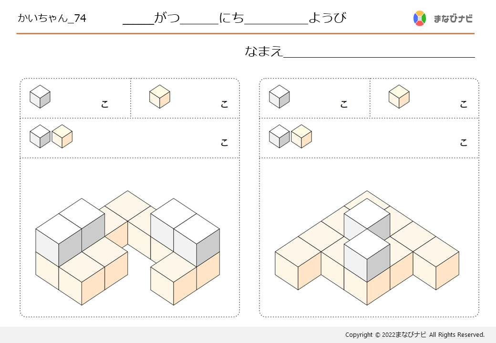496x343 pixels.
Task: Click the blank before がつ
Action: [138, 19]
